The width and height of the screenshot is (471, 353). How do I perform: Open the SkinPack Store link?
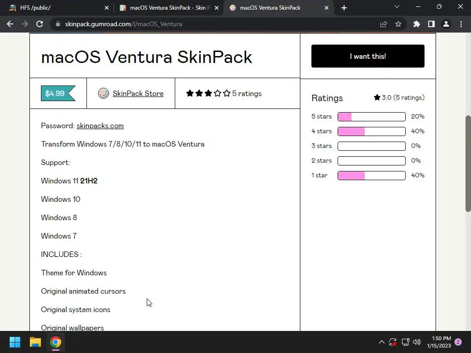click(x=138, y=93)
